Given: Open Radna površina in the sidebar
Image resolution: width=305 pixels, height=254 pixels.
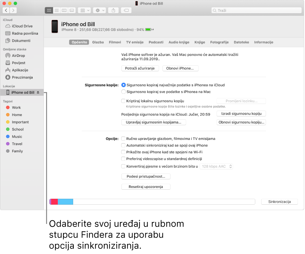Looking at the screenshot, I should (x=22, y=33).
